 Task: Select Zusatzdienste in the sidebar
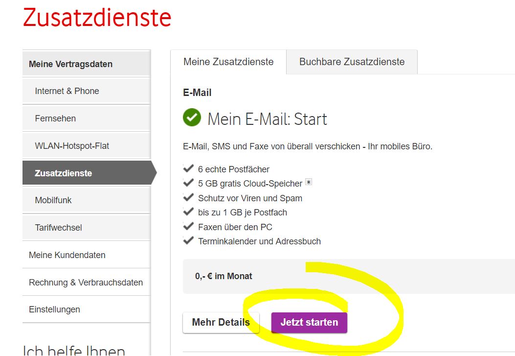coord(62,173)
